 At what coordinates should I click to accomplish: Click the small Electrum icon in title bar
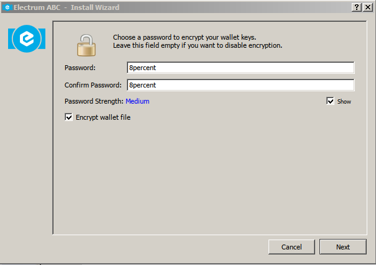7,7
